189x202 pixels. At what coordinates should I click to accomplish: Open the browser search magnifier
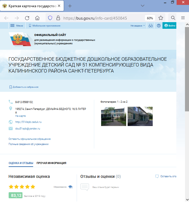pyautogui.click(x=173, y=18)
